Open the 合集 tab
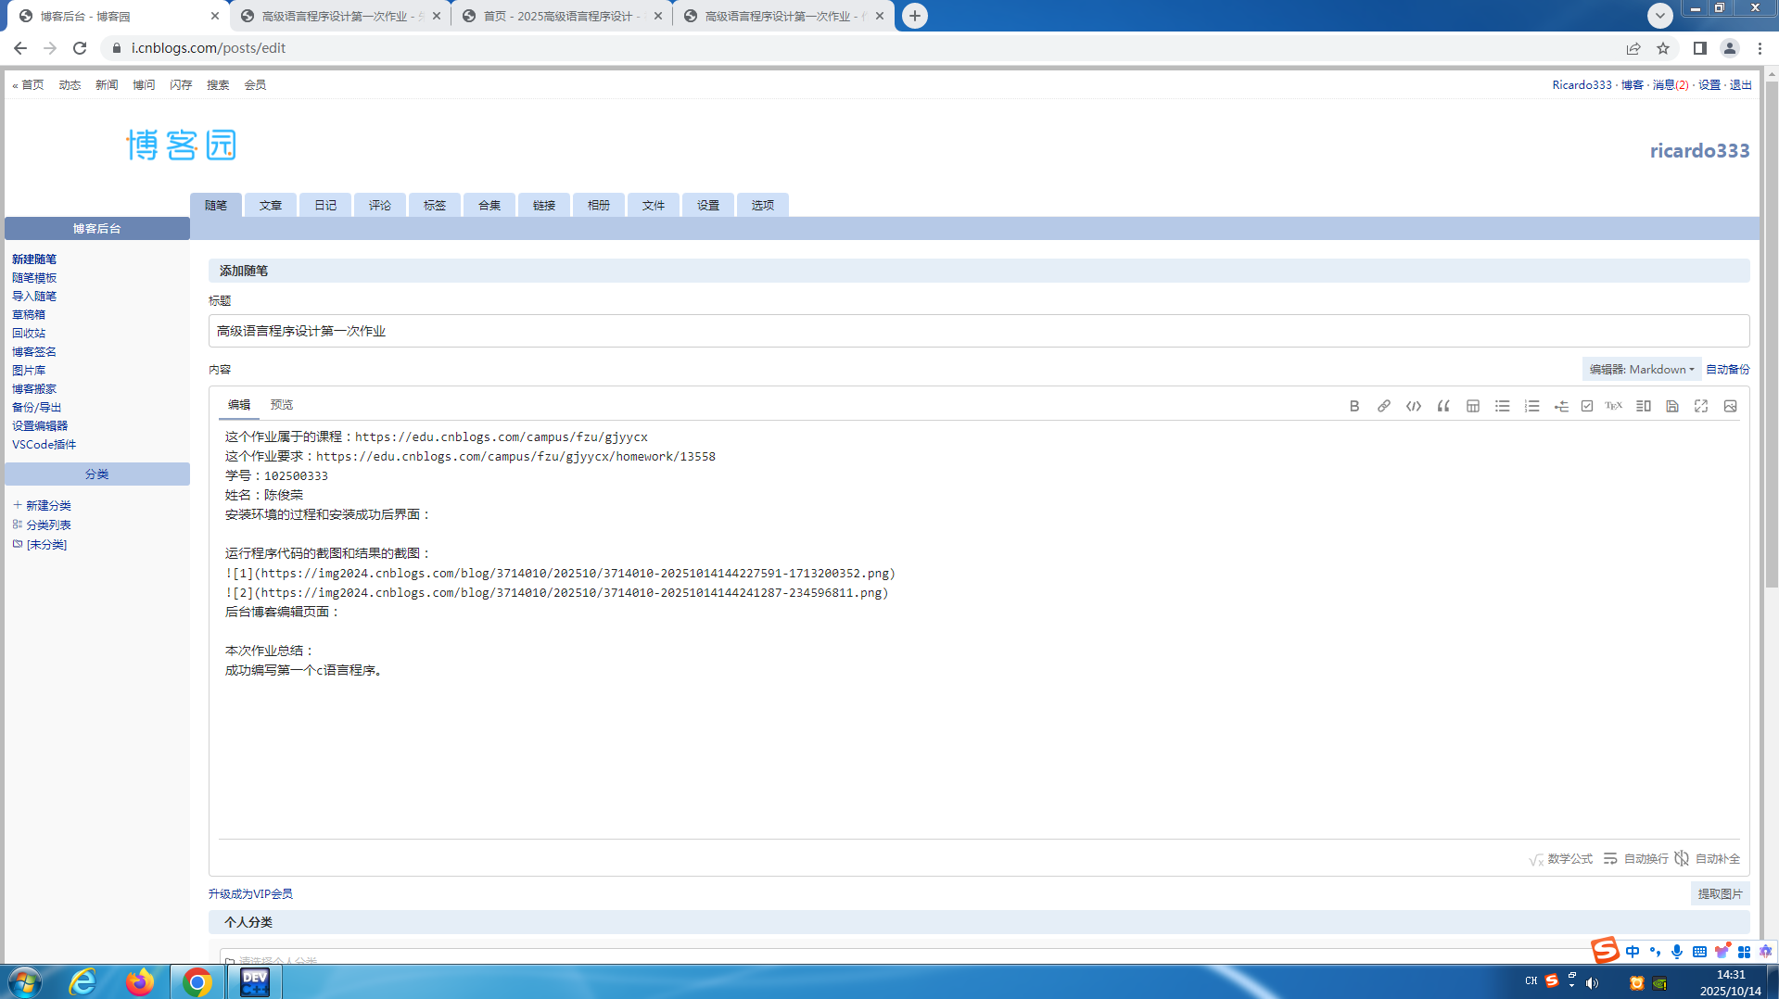1779x999 pixels. 489,205
